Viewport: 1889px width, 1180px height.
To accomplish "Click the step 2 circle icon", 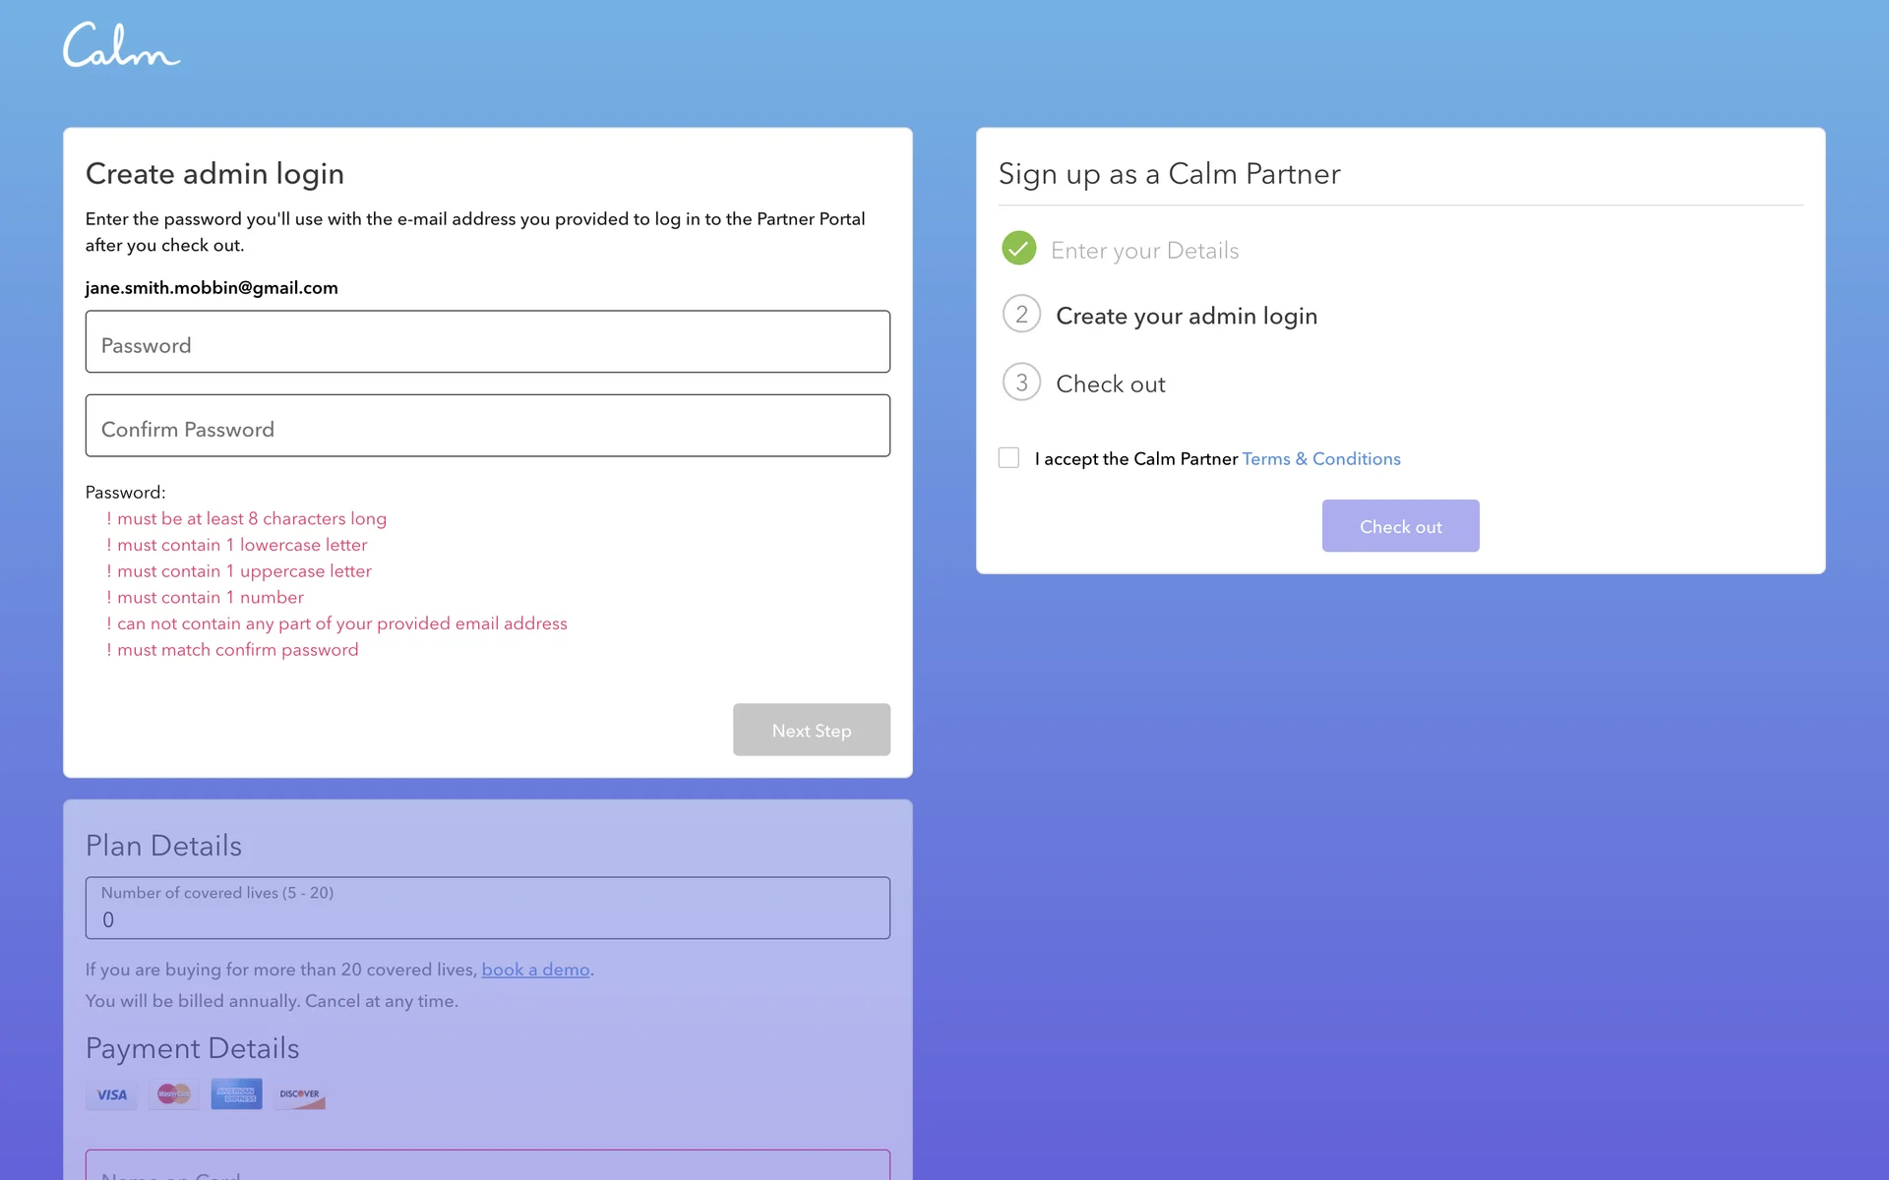I will 1021,315.
